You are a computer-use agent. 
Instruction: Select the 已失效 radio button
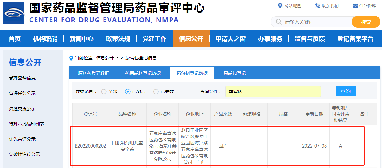156,91
